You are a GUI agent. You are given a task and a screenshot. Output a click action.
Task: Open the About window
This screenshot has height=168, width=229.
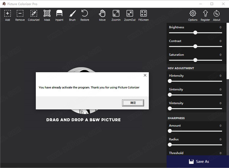216,16
